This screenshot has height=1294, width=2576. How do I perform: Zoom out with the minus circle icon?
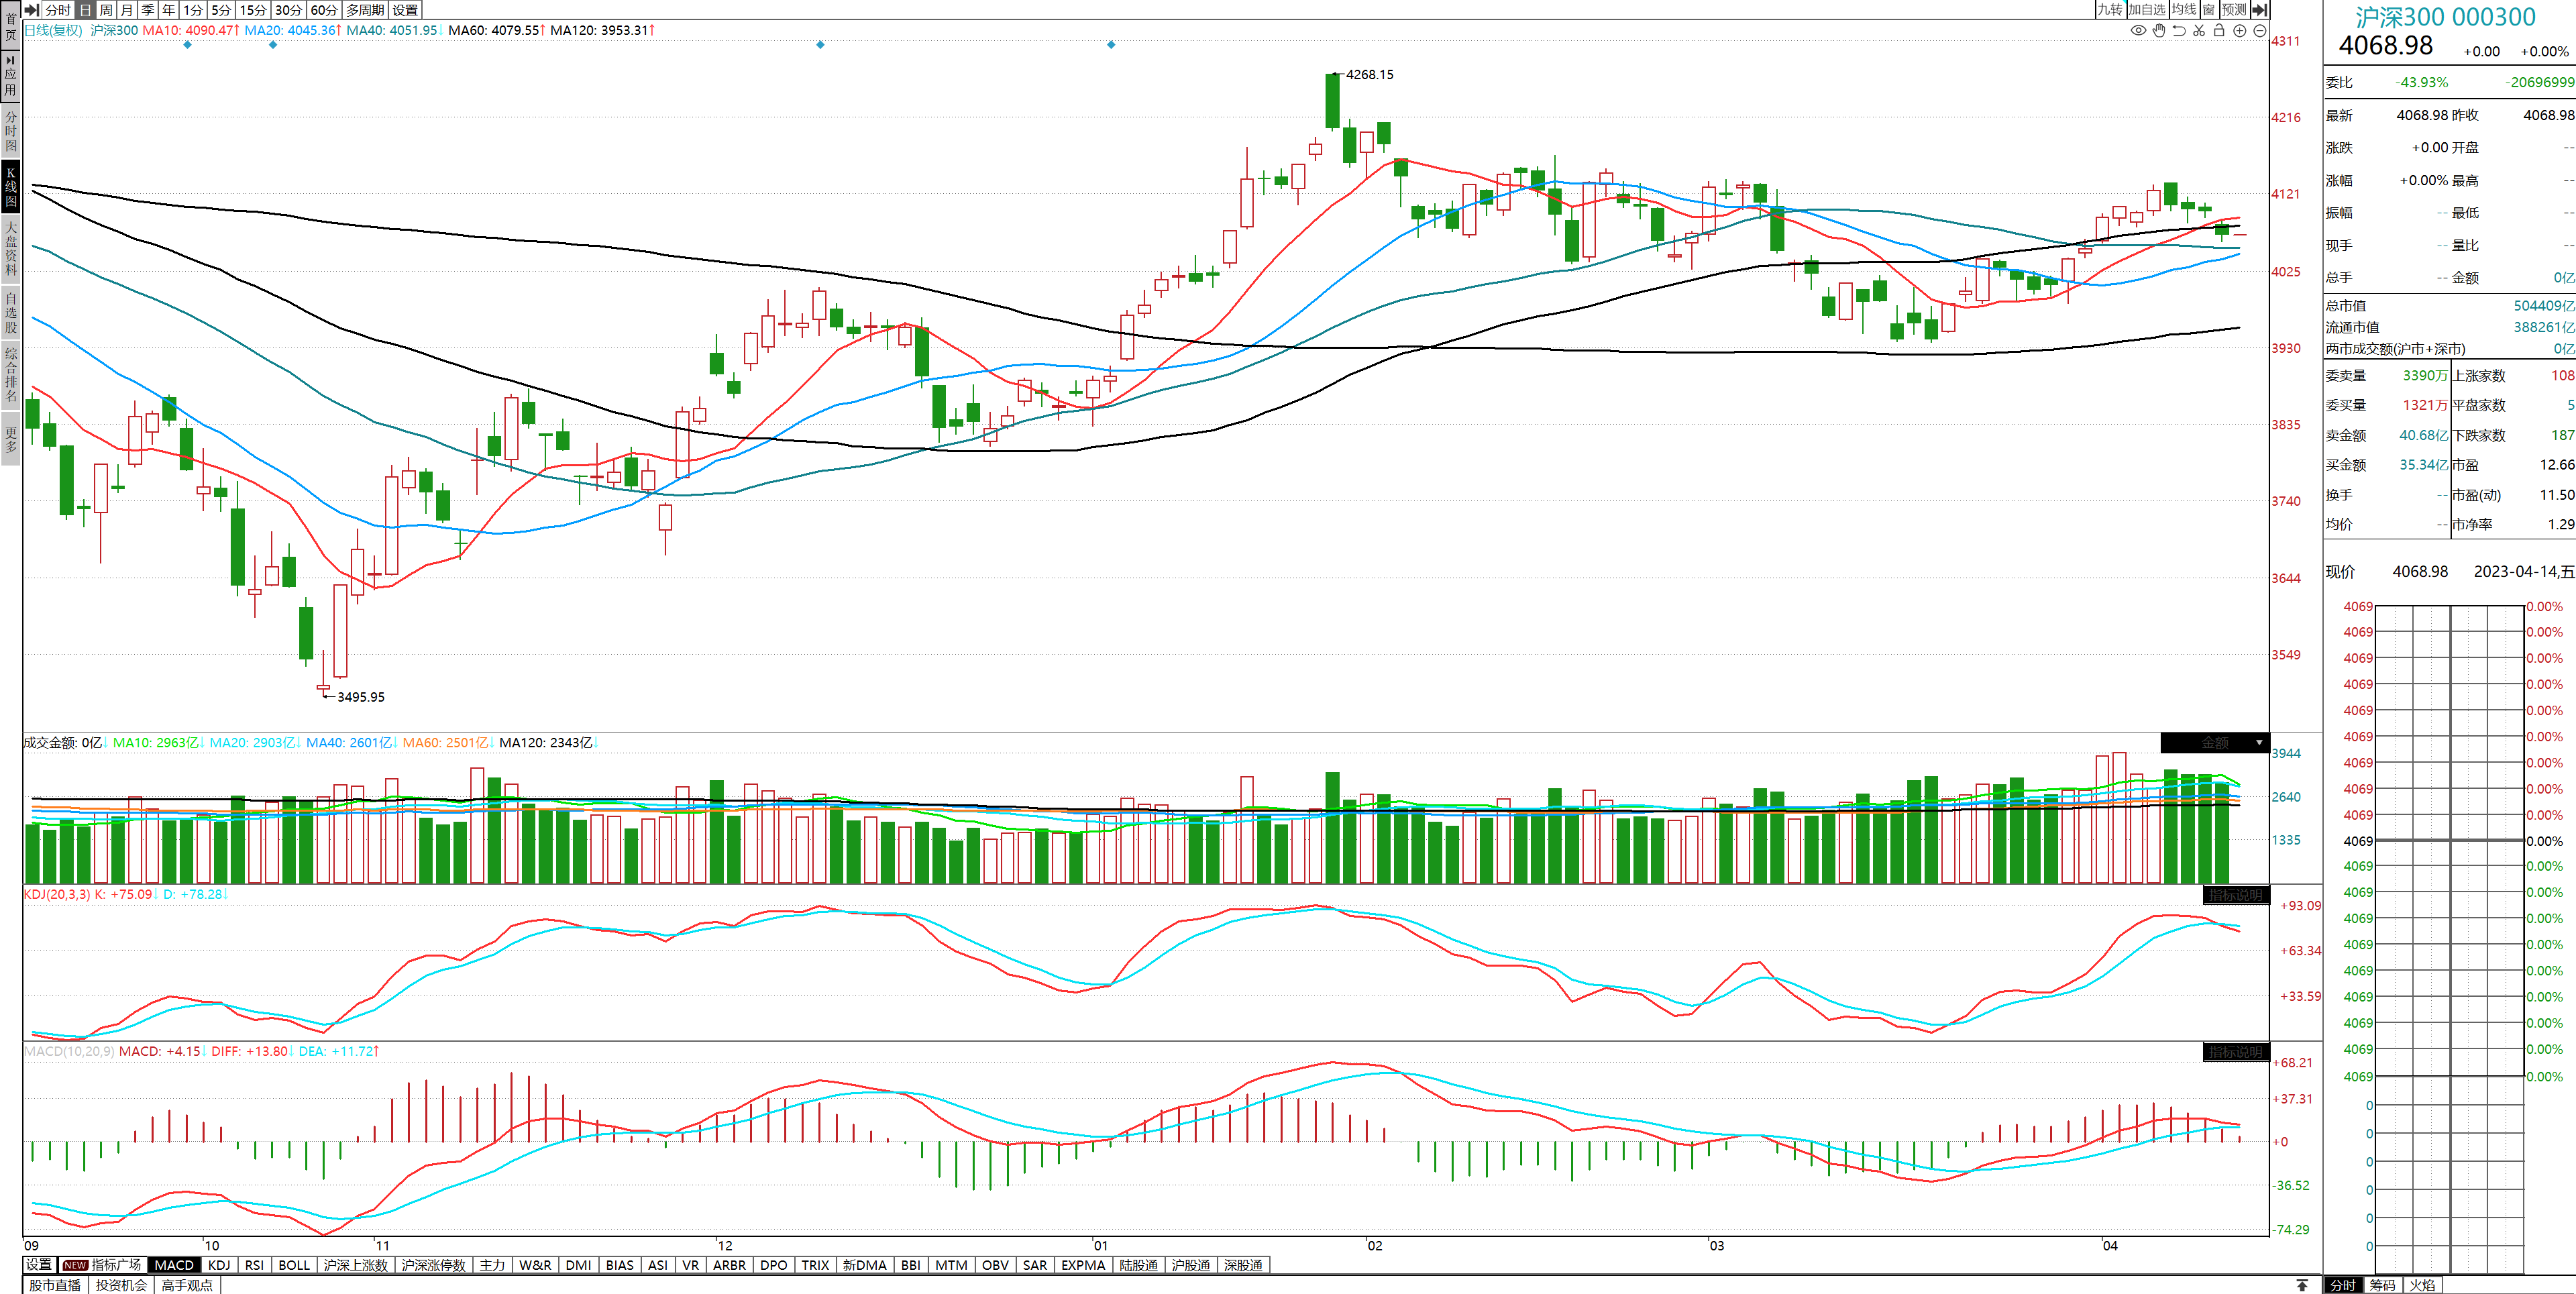(x=2259, y=31)
